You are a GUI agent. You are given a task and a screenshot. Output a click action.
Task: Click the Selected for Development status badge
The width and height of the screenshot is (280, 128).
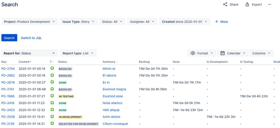pos(78,124)
